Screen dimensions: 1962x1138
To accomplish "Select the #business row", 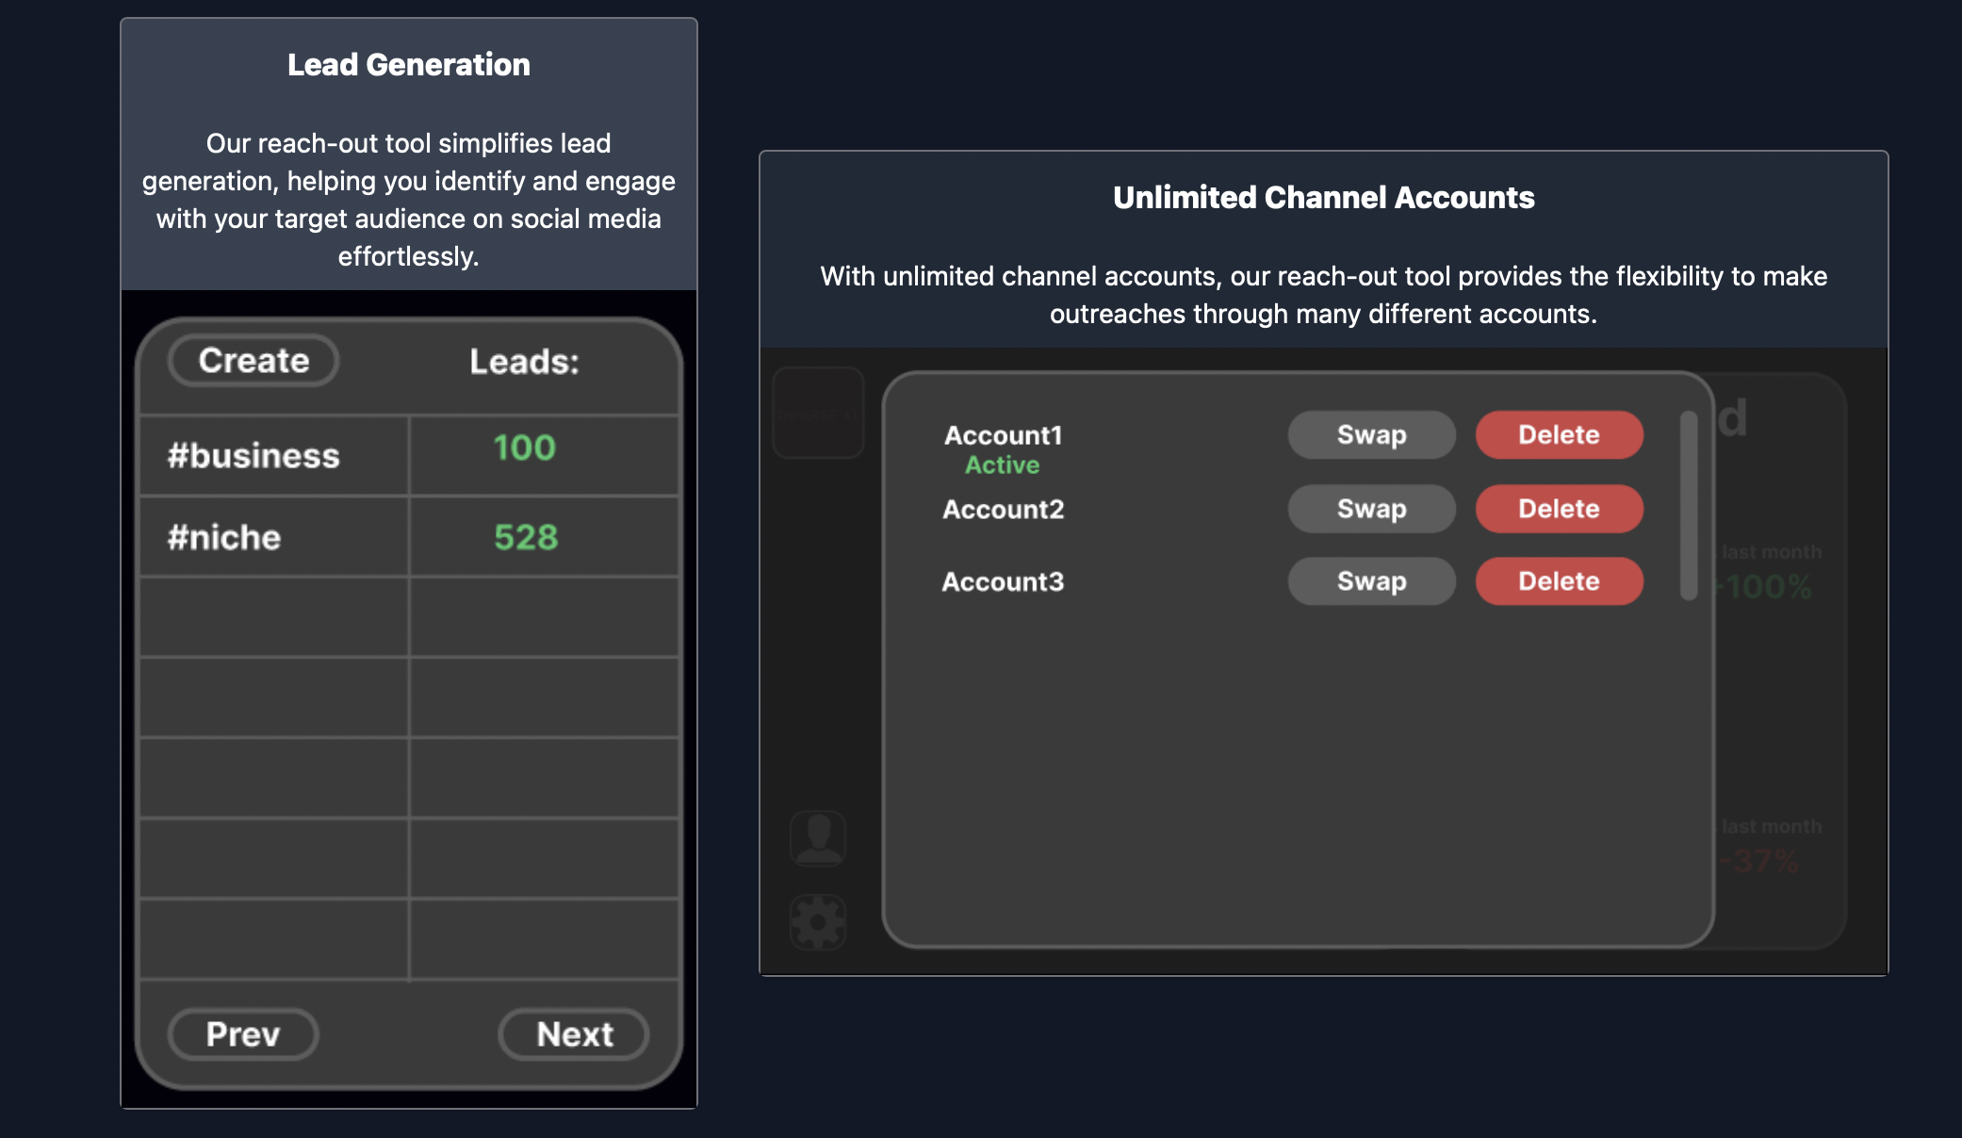I will click(x=253, y=456).
